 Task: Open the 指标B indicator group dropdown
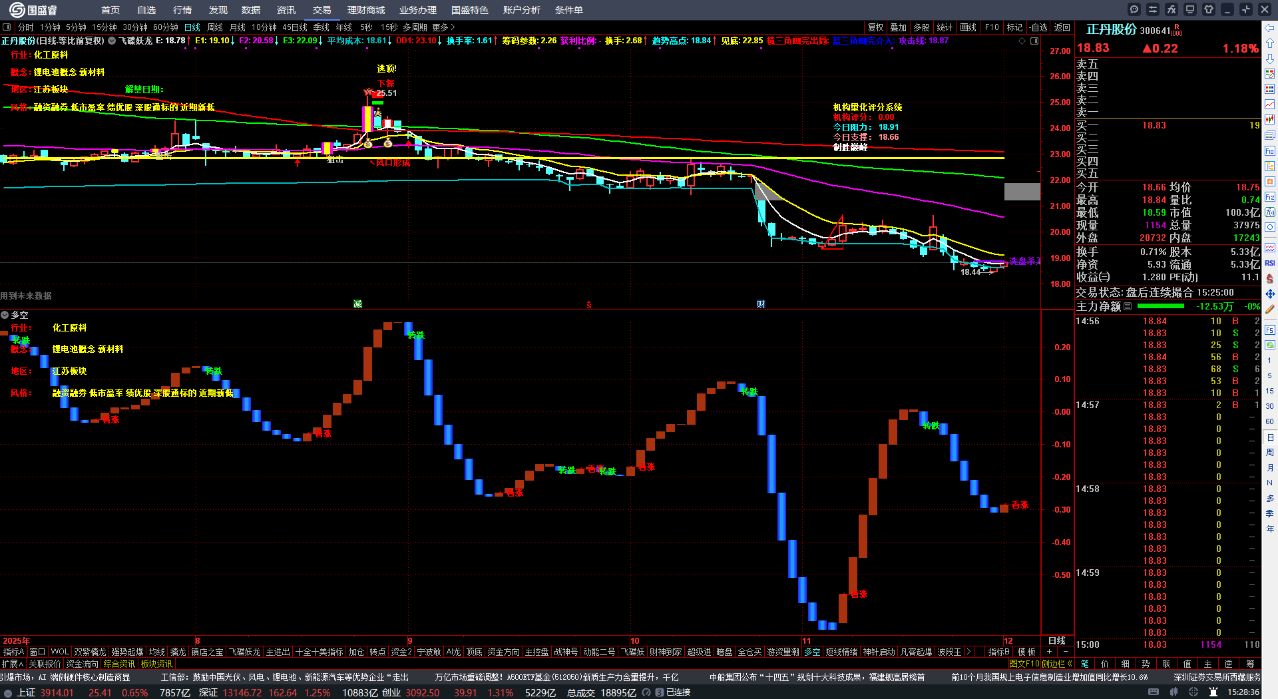click(x=998, y=652)
